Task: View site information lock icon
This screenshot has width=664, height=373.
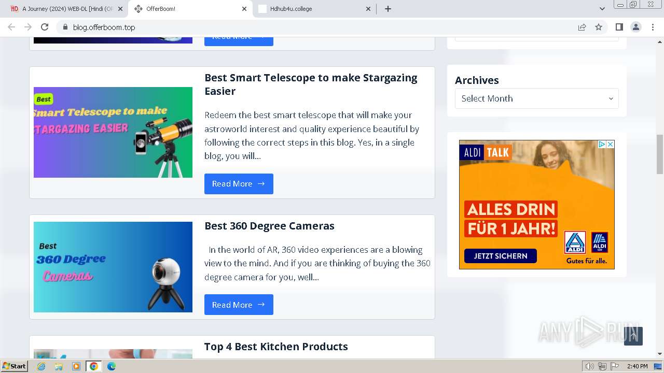Action: click(65, 27)
